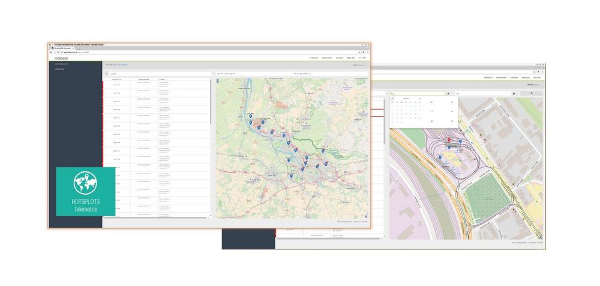Click the map layers icon at front map's bottom-right corner
600x286 pixels.
pyautogui.click(x=366, y=216)
